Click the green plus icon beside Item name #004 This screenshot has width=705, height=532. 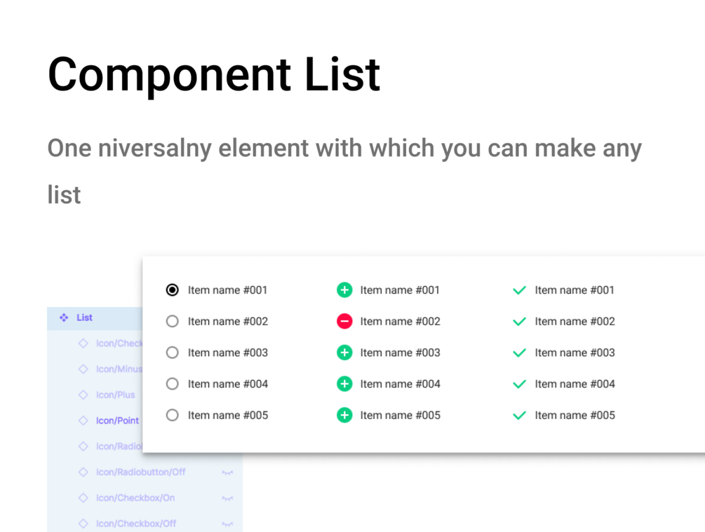click(x=344, y=384)
